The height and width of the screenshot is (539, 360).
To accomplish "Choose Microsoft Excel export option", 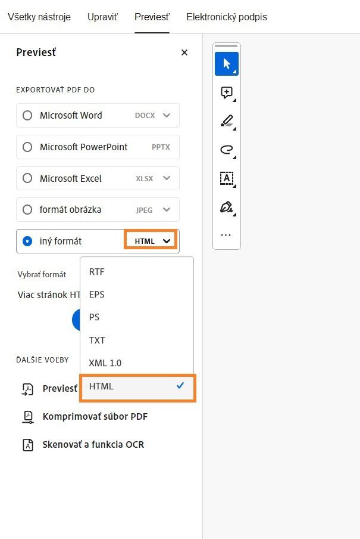I will 27,178.
